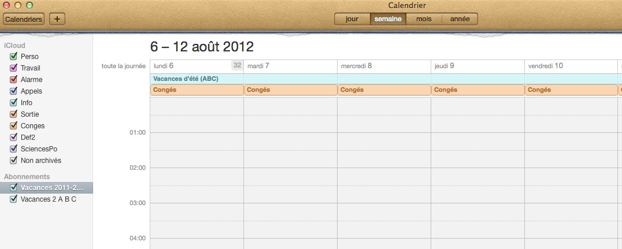The image size is (622, 249).
Task: Switch to the jour view
Action: pyautogui.click(x=352, y=19)
